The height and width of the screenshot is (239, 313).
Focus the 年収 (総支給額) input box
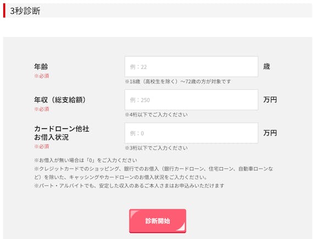pyautogui.click(x=191, y=100)
